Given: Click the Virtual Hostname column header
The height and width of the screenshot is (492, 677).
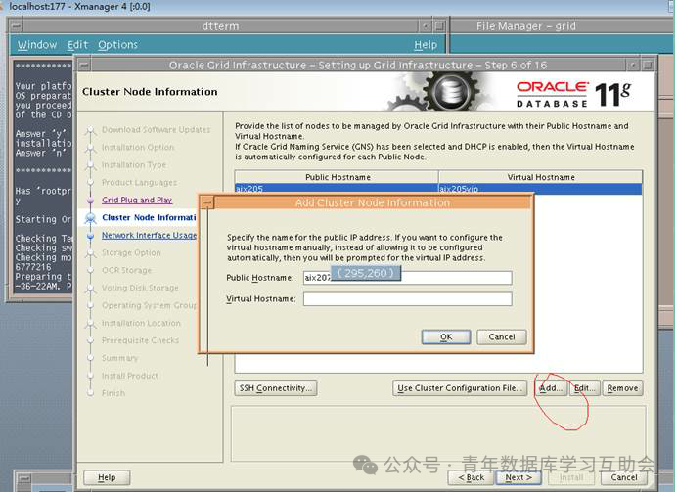Looking at the screenshot, I should [541, 177].
